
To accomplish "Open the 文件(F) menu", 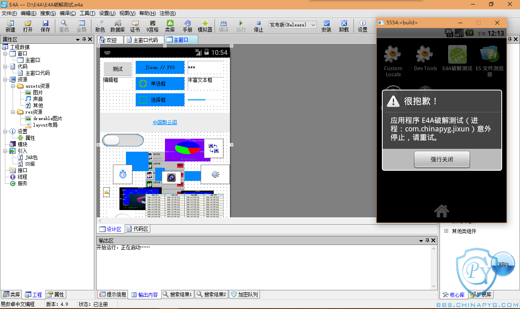I will 9,13.
